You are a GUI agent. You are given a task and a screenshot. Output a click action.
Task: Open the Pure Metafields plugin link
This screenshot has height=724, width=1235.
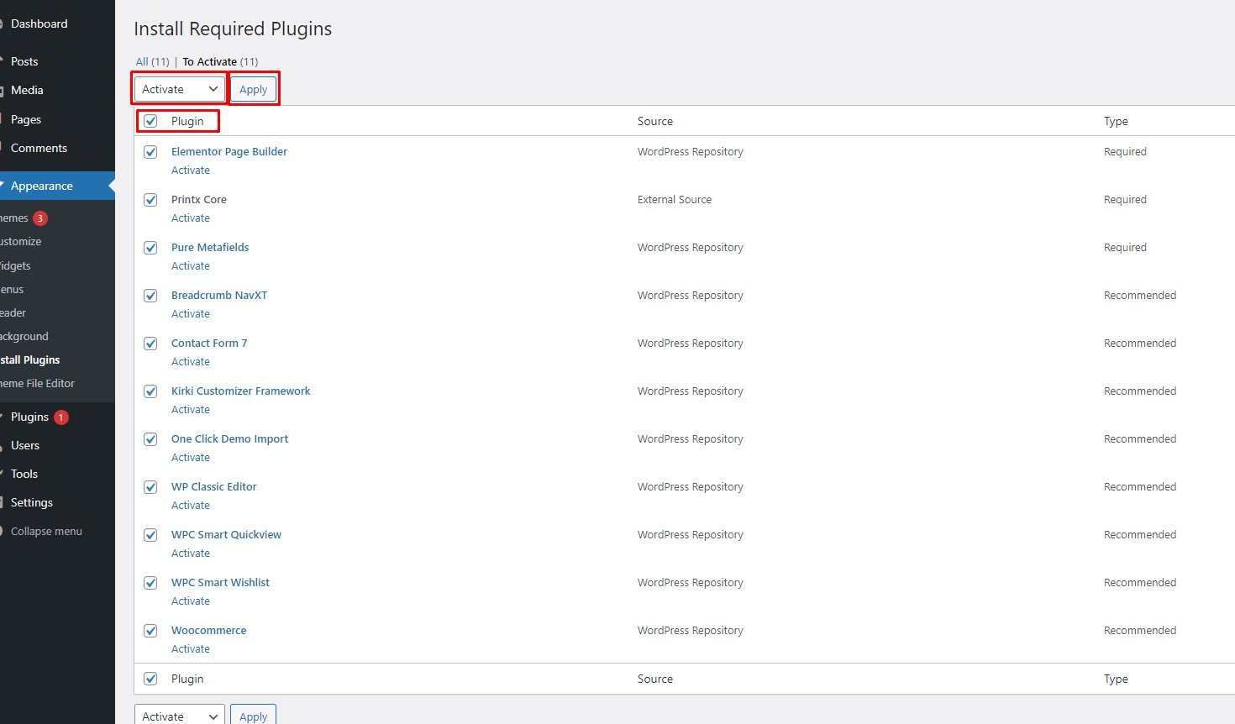(210, 247)
